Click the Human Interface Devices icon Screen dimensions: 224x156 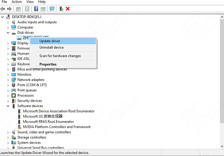(14, 54)
